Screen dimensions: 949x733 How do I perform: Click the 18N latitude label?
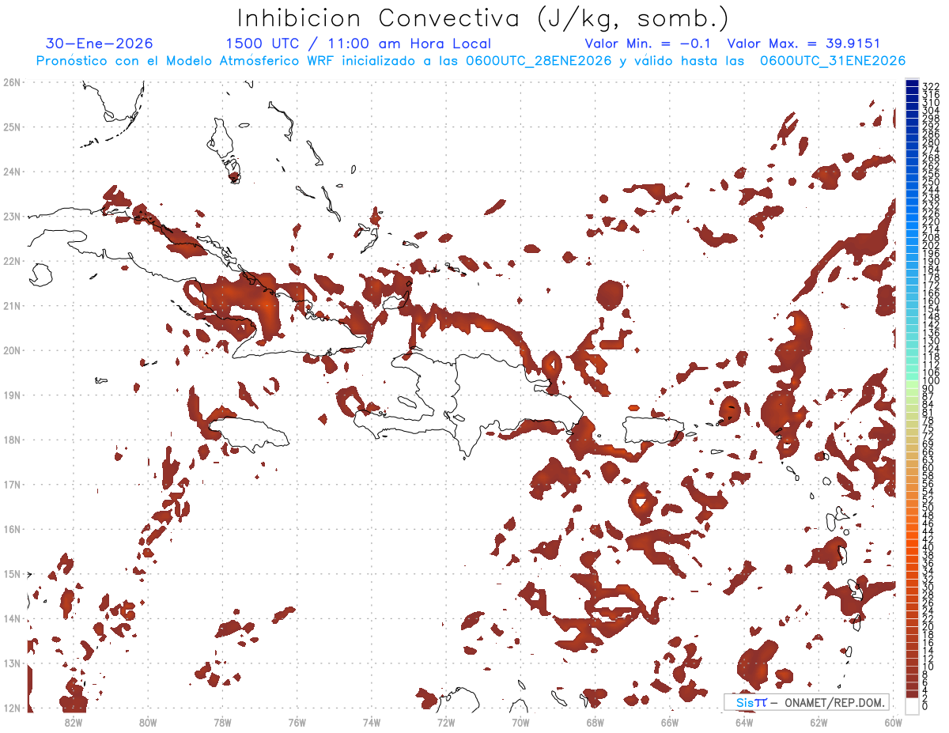tap(11, 440)
